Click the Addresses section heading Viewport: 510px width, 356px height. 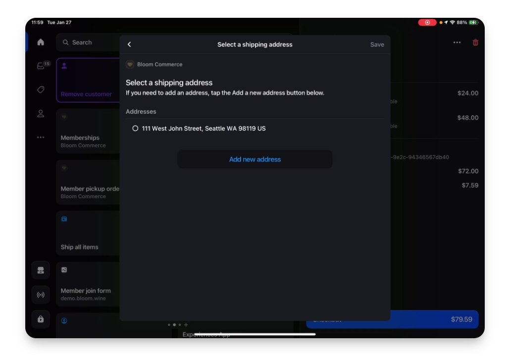[141, 111]
